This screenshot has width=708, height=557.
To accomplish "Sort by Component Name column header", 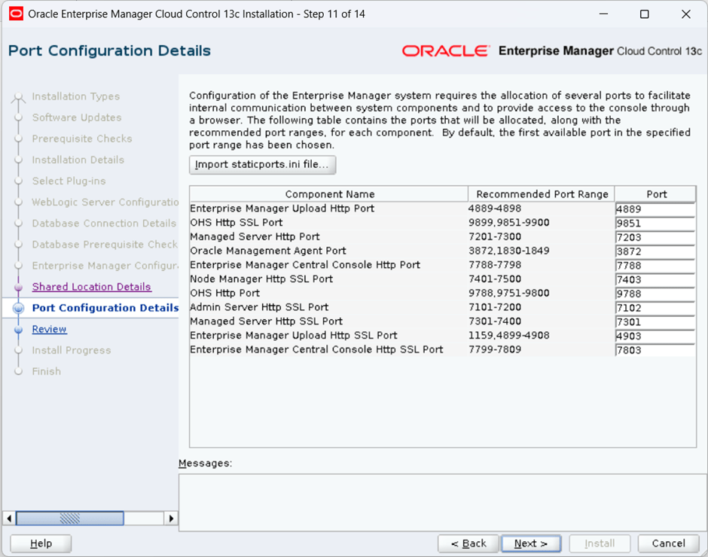I will click(329, 194).
